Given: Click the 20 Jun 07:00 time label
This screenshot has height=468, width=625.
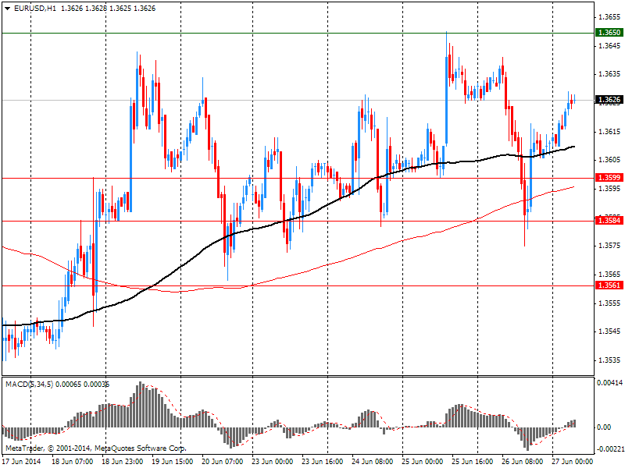Looking at the screenshot, I should click(x=223, y=462).
